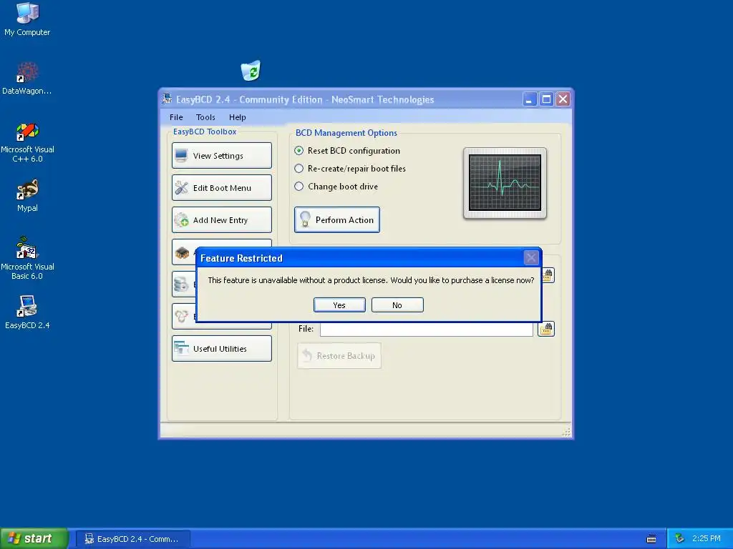Open Edit Boot Menu in the toolbox

[x=222, y=188]
